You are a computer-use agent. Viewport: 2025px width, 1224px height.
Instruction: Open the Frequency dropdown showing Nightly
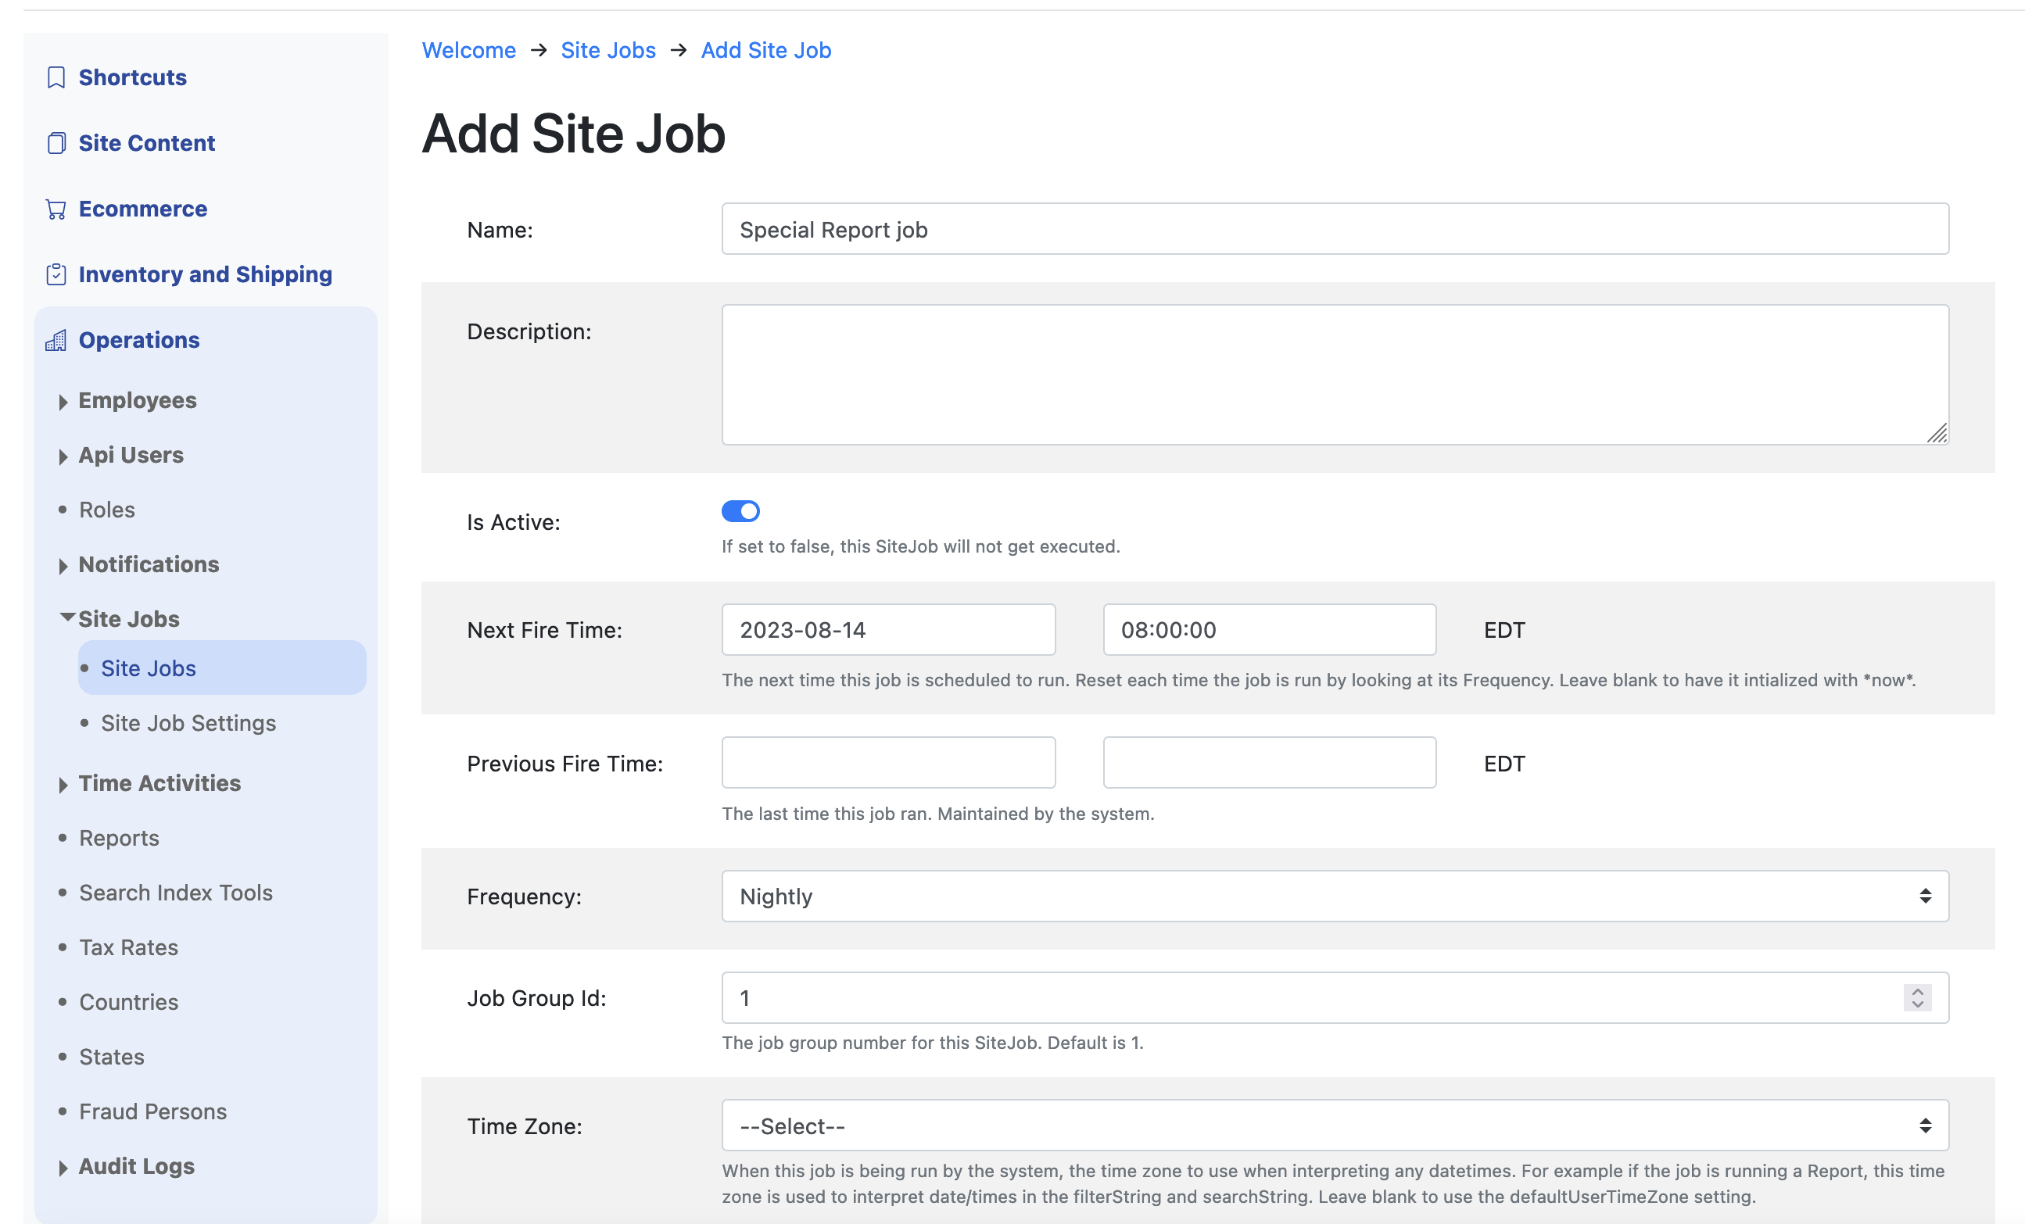point(1335,897)
